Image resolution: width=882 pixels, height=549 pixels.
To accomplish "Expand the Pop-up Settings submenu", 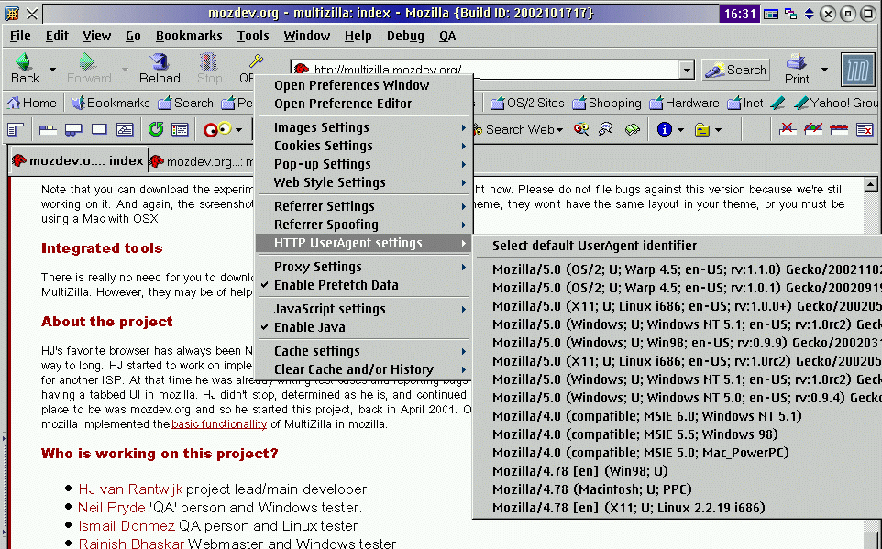I will pos(363,164).
